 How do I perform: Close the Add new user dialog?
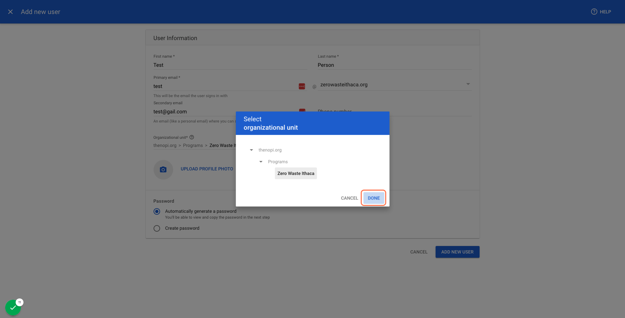[10, 12]
